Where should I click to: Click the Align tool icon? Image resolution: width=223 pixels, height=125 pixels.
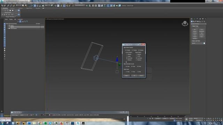click(x=90, y=6)
